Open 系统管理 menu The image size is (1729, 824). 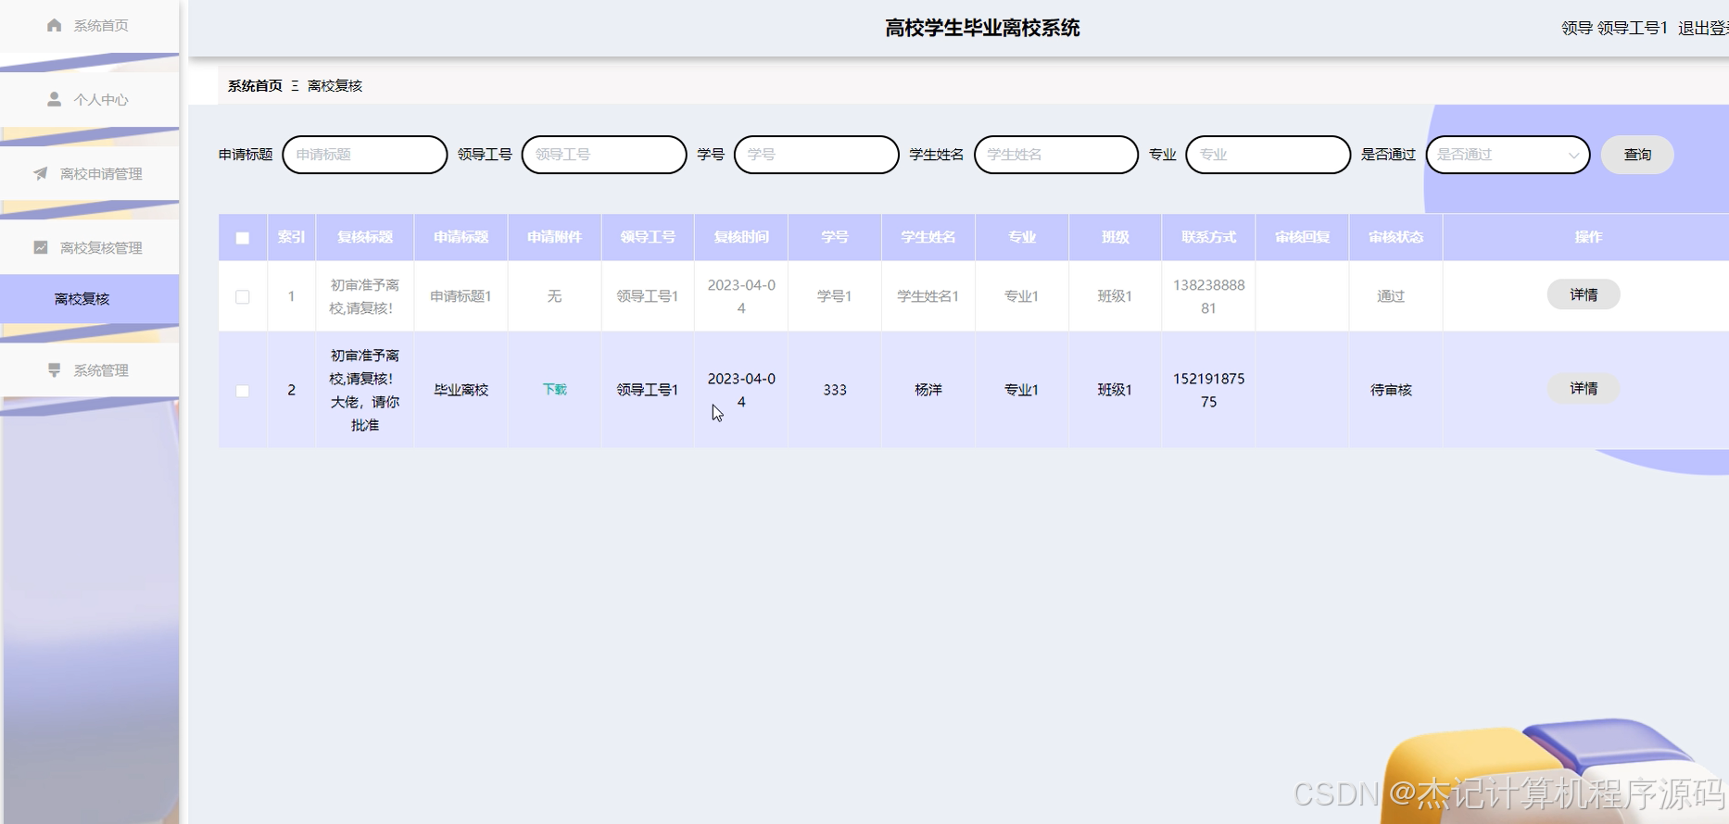(x=90, y=370)
